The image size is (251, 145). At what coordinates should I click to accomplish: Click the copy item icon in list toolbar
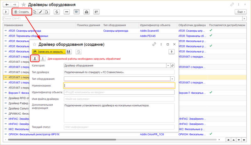click(x=35, y=12)
